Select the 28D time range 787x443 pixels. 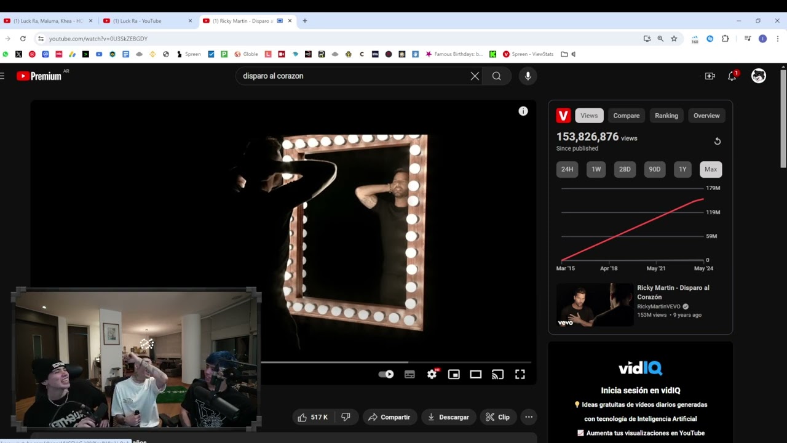[625, 169]
